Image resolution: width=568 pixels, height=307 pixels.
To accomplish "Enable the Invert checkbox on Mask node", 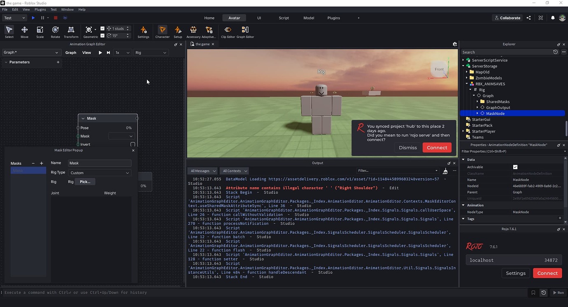I will coord(133,144).
